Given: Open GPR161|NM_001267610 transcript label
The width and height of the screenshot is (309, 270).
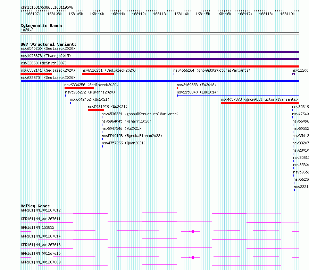Looking at the screenshot, I should click(x=41, y=253).
